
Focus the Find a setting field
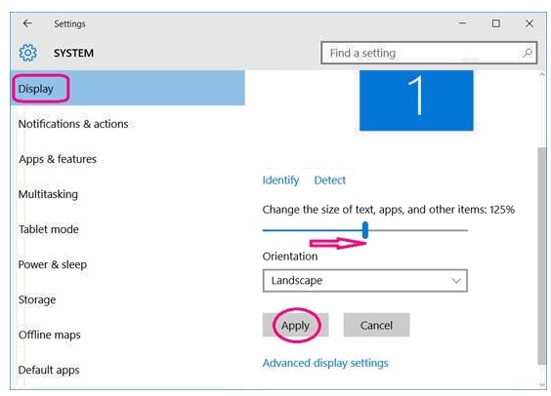pyautogui.click(x=429, y=53)
